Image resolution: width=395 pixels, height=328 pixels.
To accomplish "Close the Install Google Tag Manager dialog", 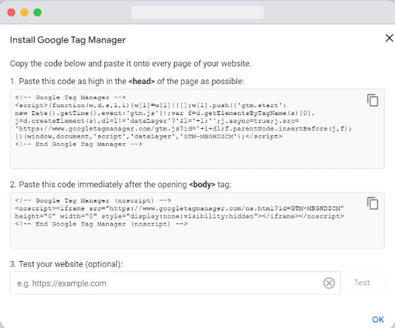I will [389, 38].
